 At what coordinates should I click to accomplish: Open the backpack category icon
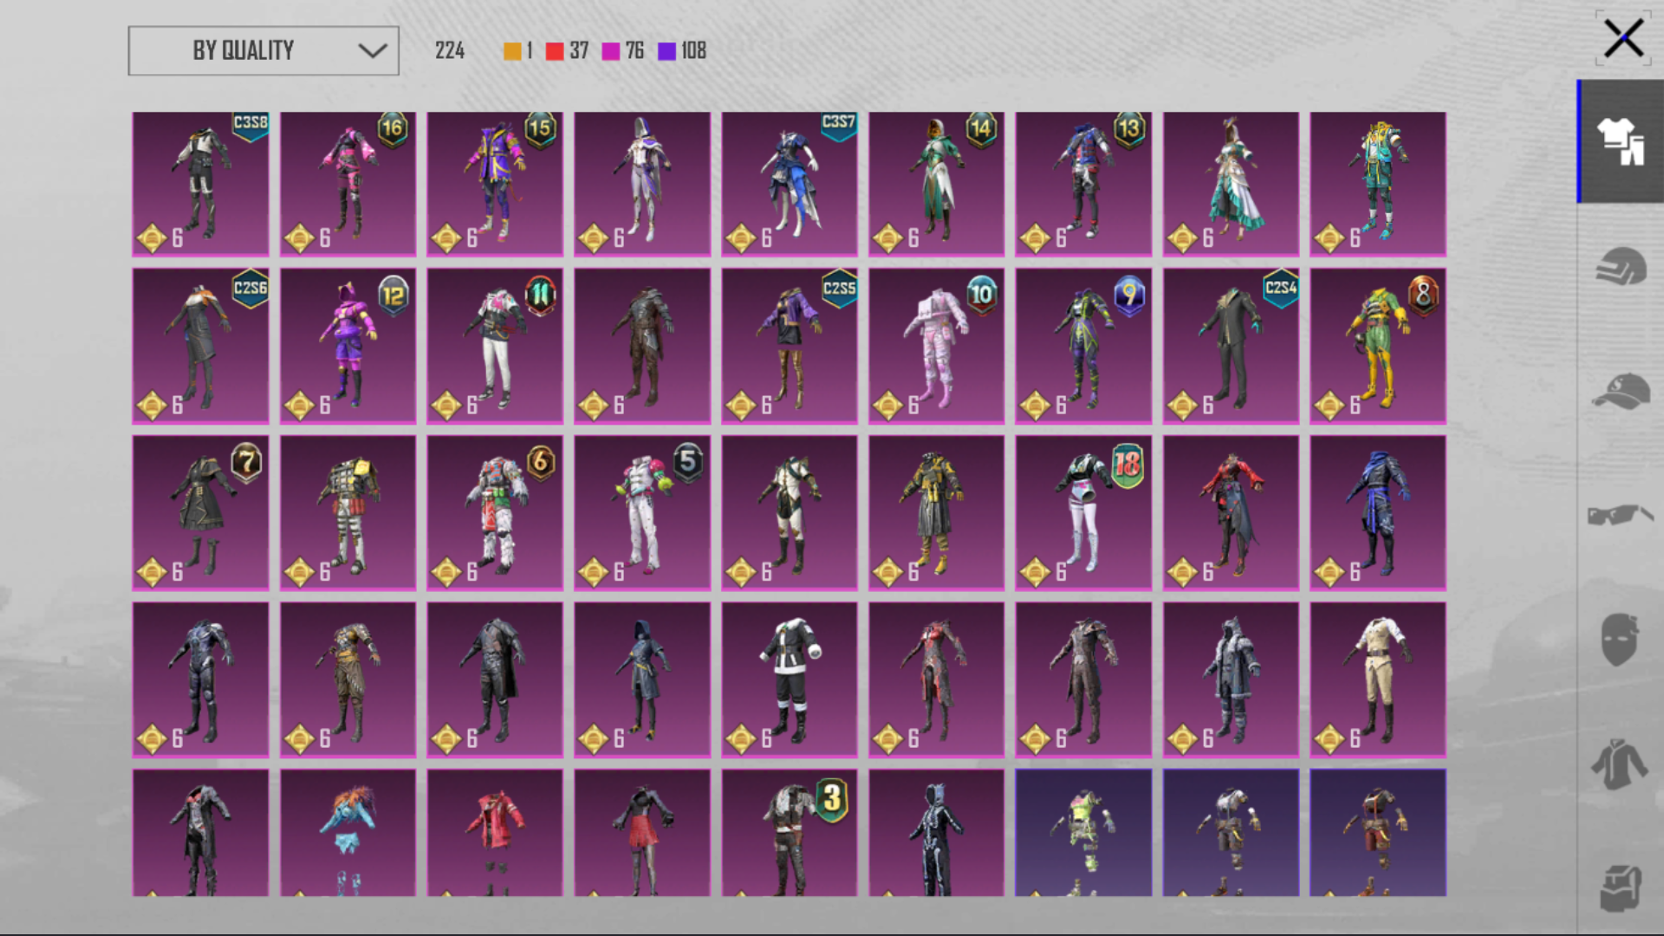point(1621,888)
